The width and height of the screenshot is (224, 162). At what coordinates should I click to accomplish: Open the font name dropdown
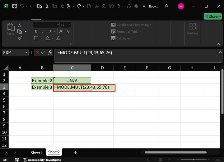(58, 25)
